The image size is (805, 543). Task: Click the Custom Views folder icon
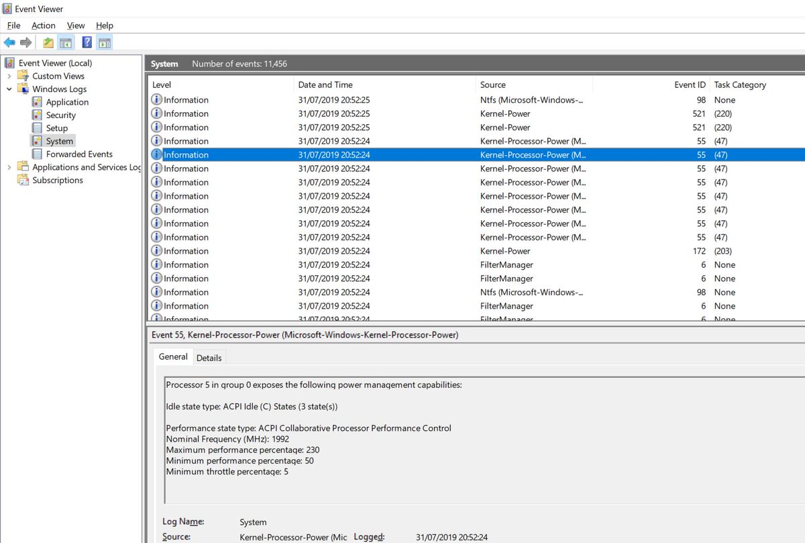(x=23, y=76)
